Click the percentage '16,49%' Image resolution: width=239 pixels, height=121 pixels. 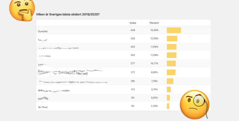click(x=155, y=30)
